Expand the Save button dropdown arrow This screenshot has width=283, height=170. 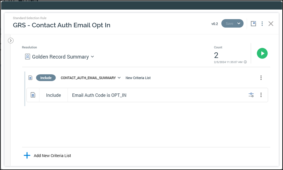239,24
